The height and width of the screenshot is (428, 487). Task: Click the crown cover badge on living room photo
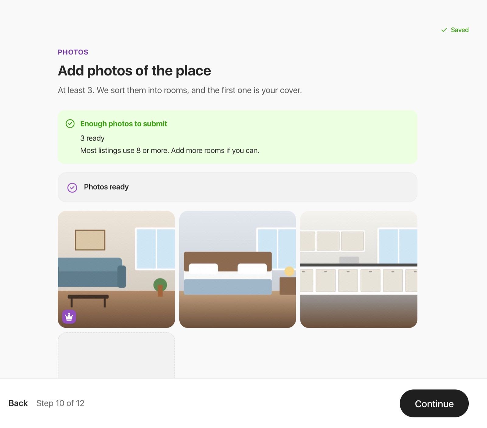pos(69,317)
